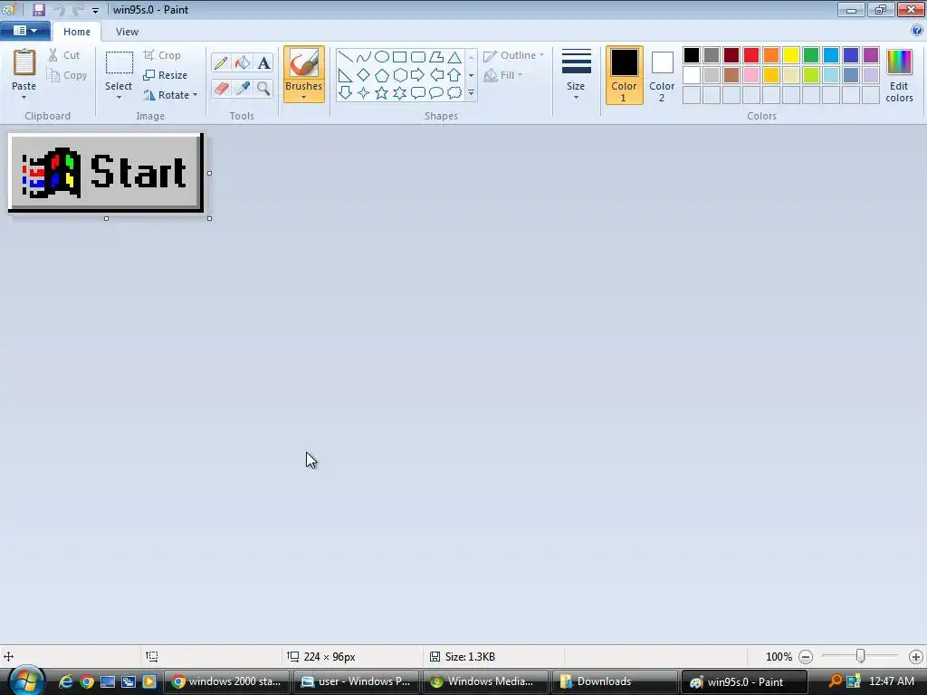Switch to win95s.0 - Paint taskbar button
927x695 pixels.
coord(744,681)
